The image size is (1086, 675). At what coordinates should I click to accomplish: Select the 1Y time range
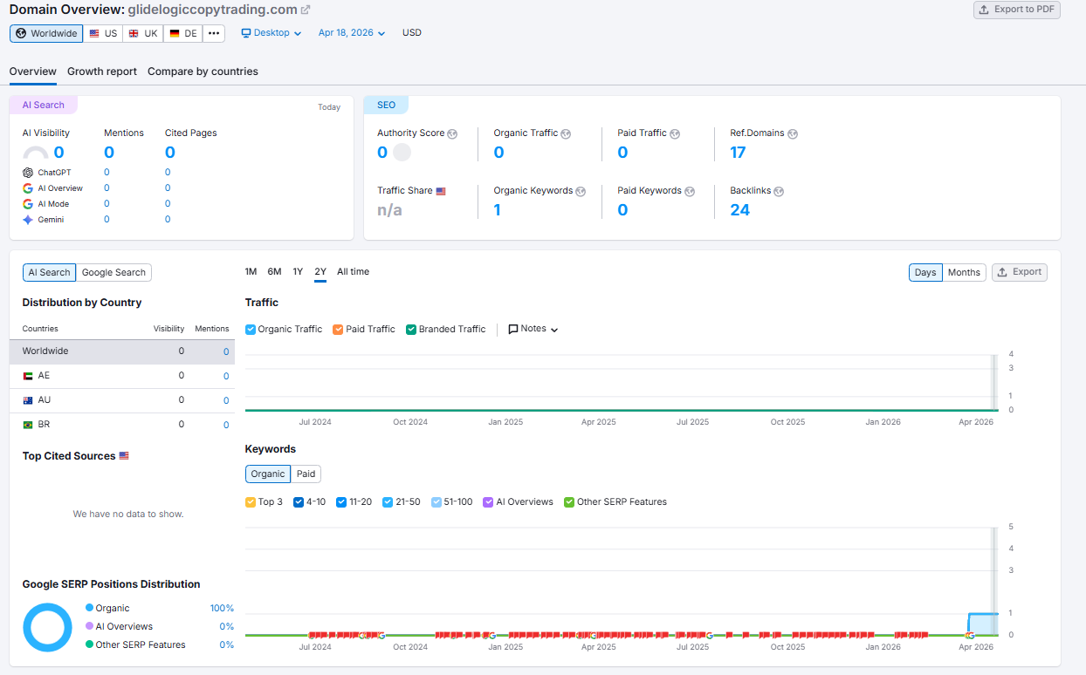point(298,272)
